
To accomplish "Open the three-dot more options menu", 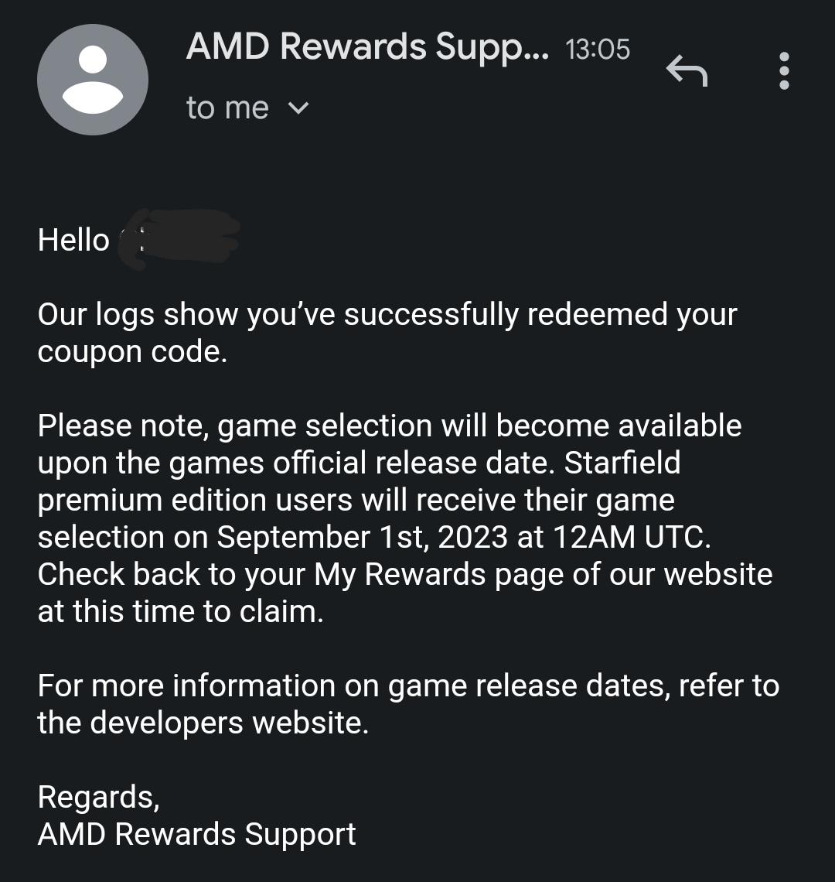I will [784, 71].
